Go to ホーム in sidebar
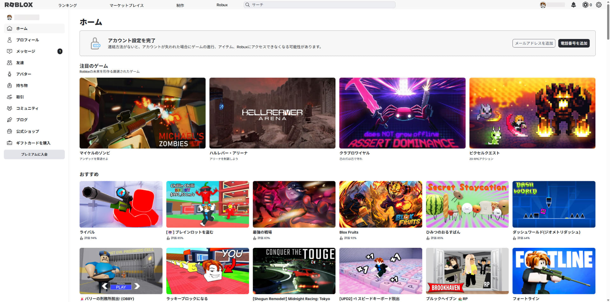 pyautogui.click(x=34, y=29)
